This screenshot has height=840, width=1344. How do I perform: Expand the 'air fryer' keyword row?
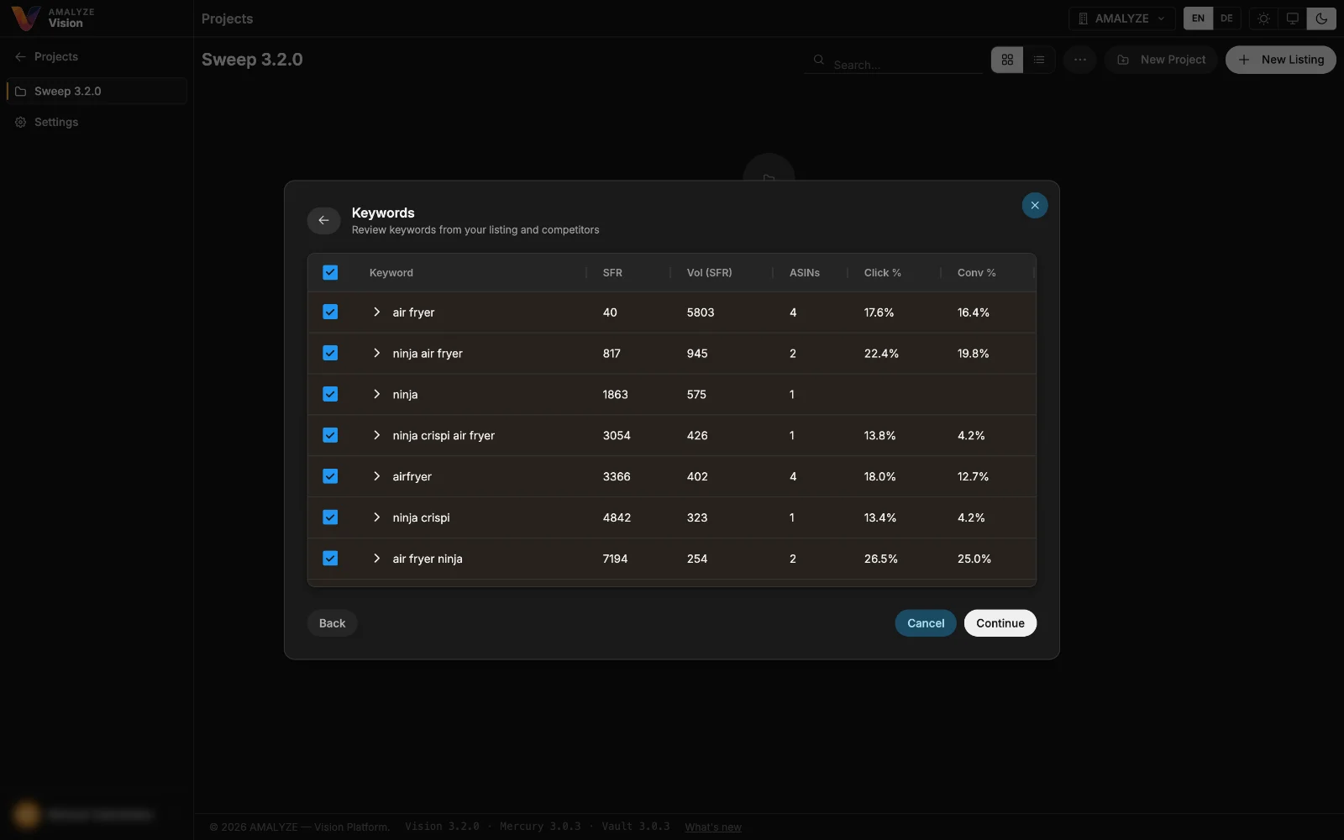tap(376, 312)
